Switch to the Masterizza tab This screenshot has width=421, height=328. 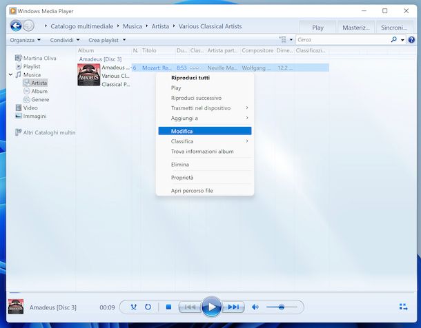coord(356,28)
